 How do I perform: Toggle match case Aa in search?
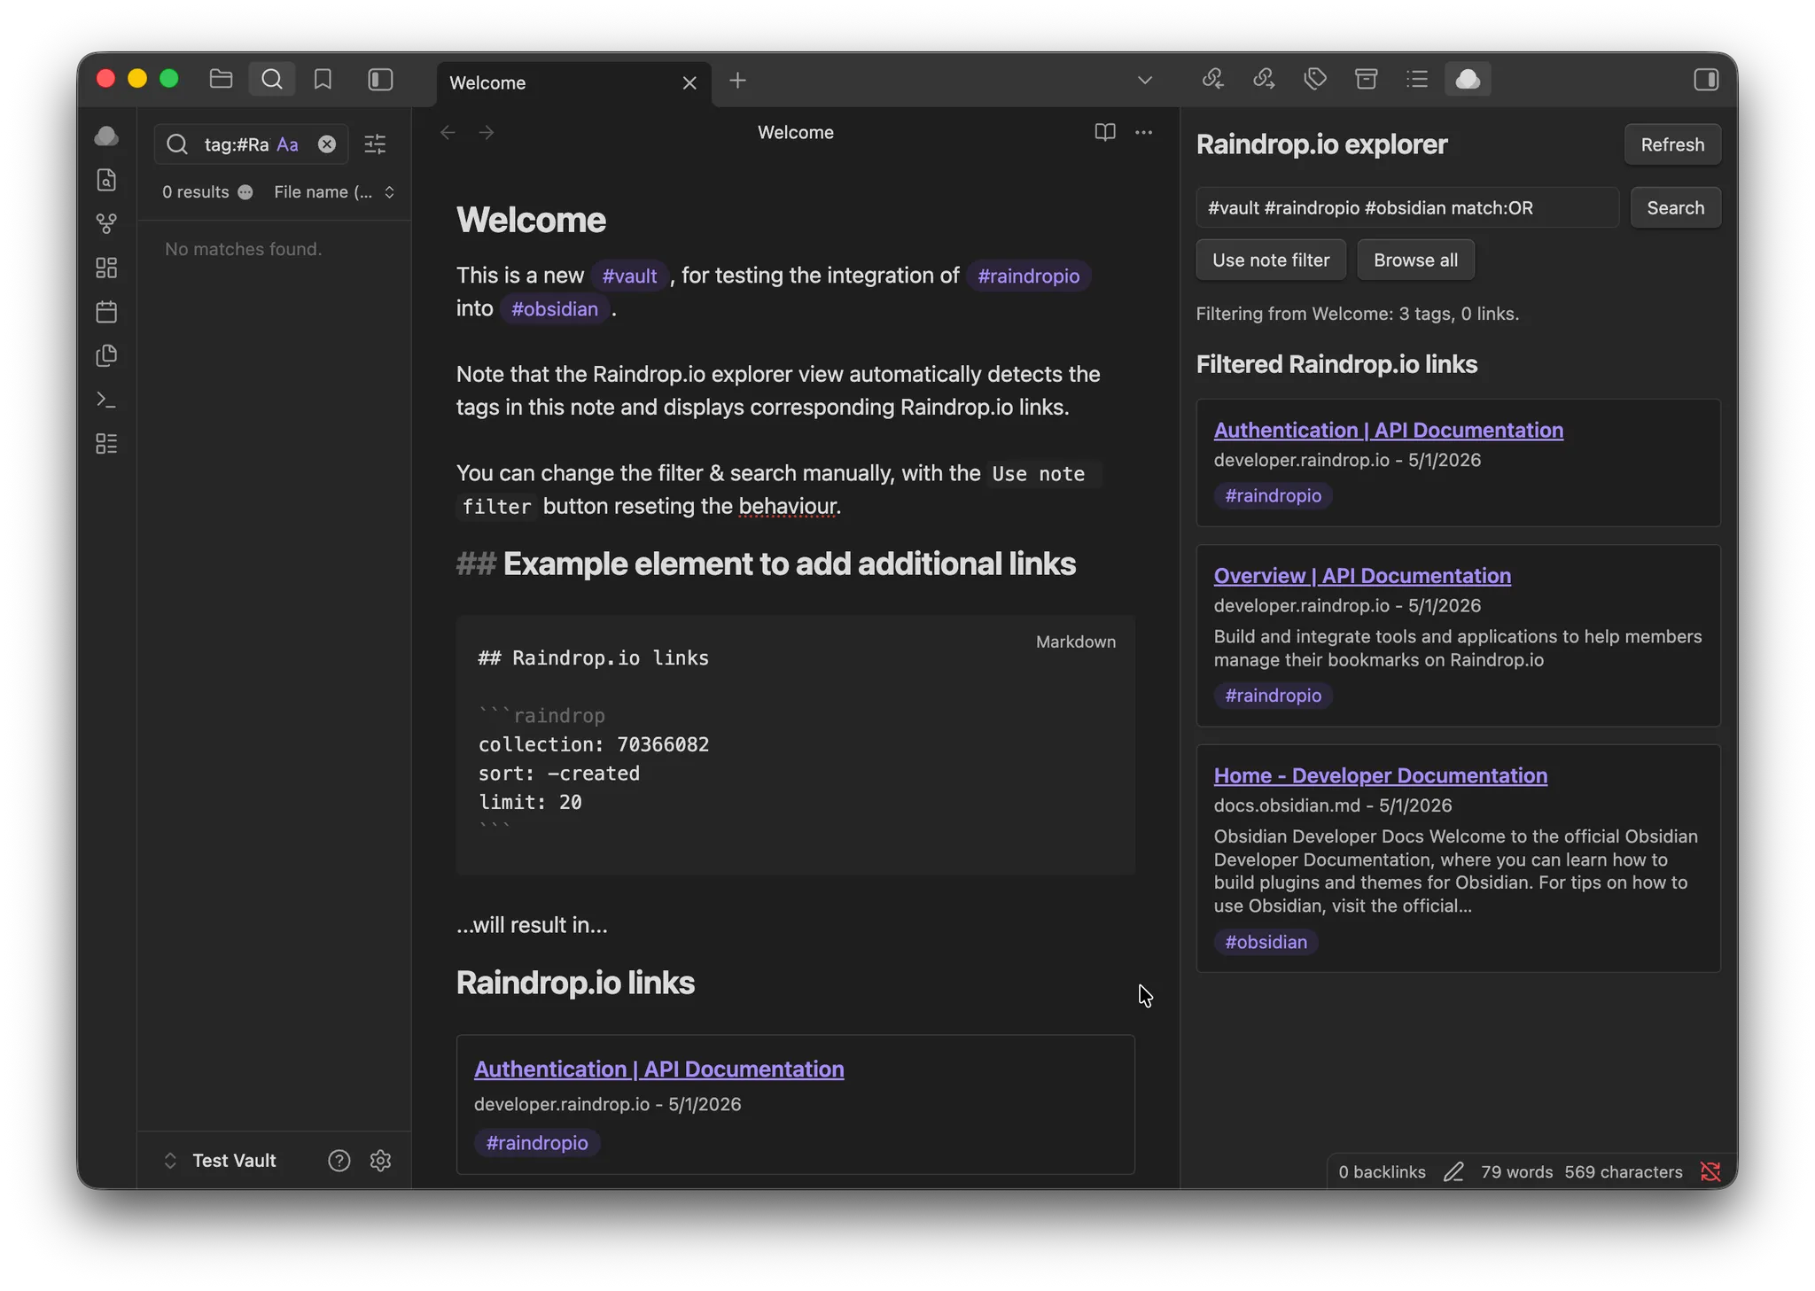tap(287, 144)
